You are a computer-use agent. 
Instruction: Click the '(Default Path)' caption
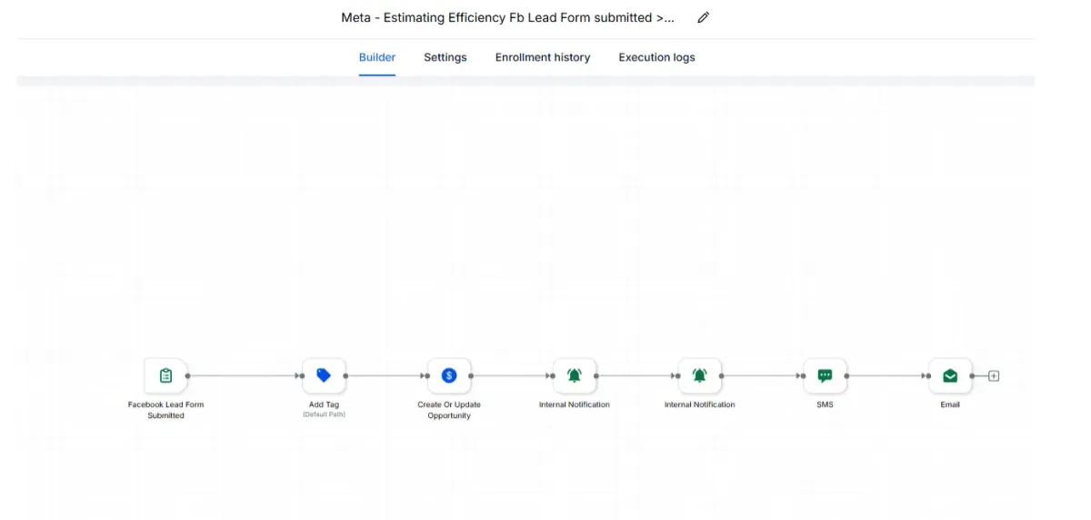[x=324, y=415]
